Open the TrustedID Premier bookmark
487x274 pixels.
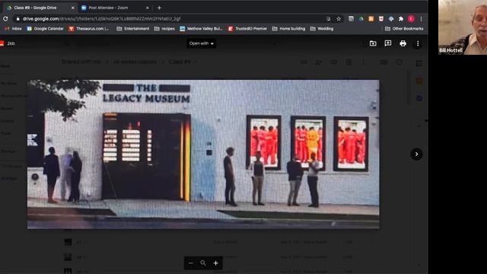pos(247,29)
